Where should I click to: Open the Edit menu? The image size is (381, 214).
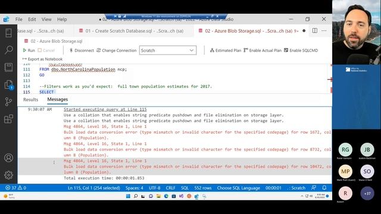pyautogui.click(x=32, y=20)
